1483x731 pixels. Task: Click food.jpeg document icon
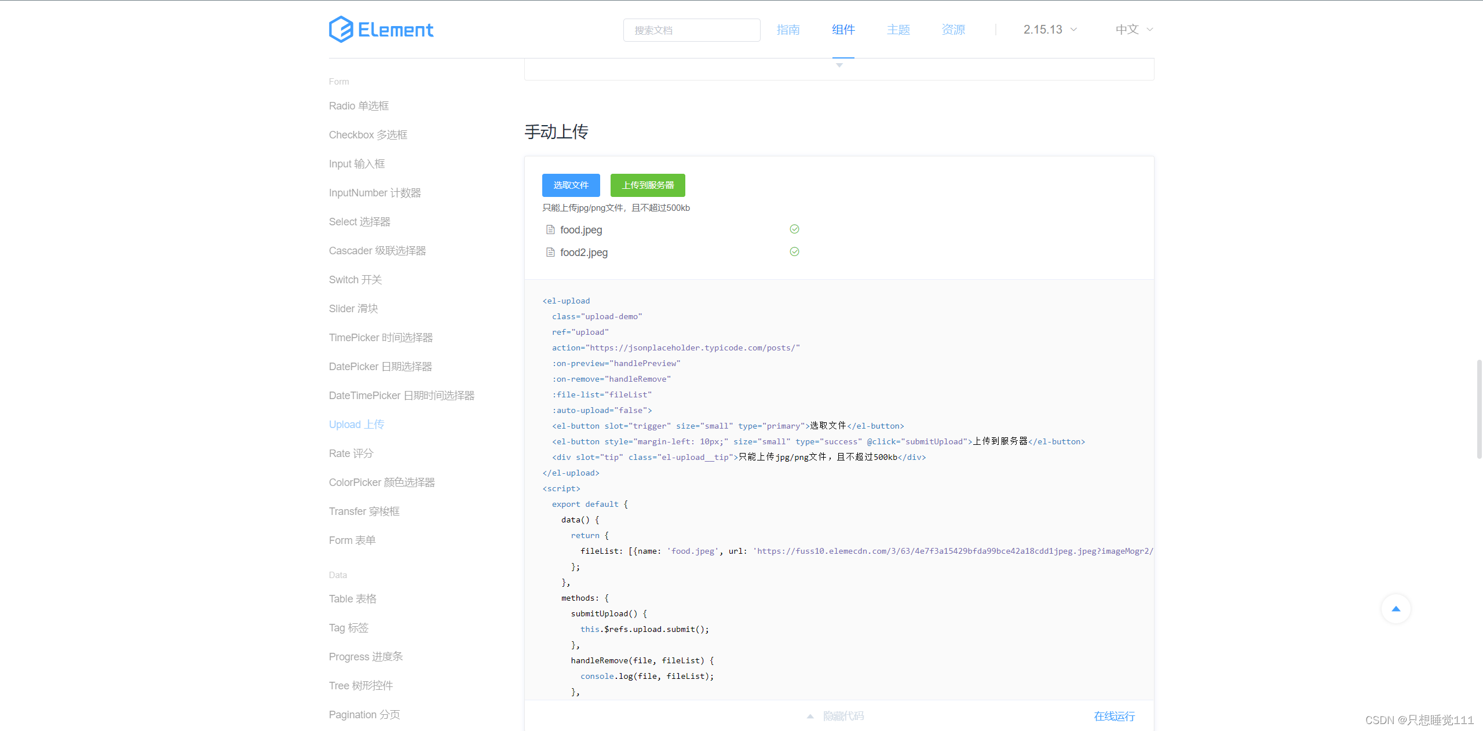(x=550, y=230)
